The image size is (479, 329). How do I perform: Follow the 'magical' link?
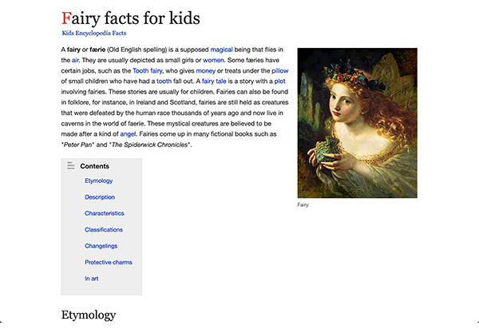tap(221, 50)
